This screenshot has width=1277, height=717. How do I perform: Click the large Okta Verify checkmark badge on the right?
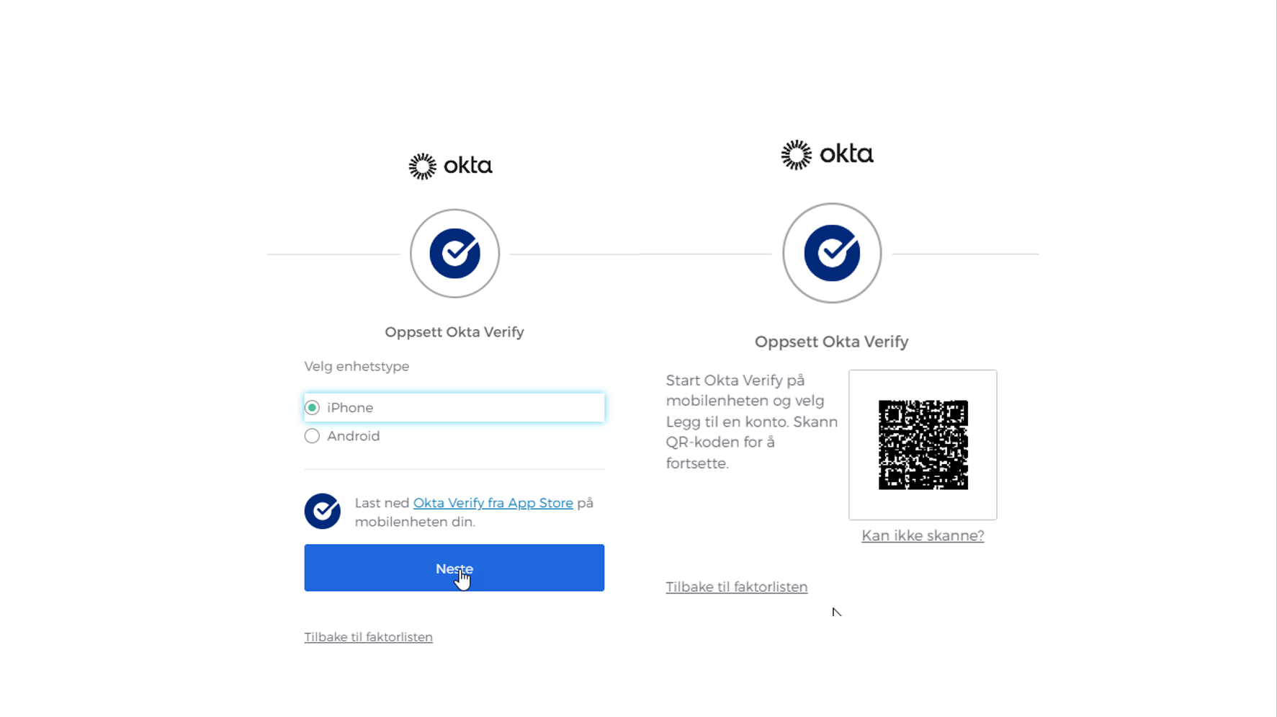832,253
